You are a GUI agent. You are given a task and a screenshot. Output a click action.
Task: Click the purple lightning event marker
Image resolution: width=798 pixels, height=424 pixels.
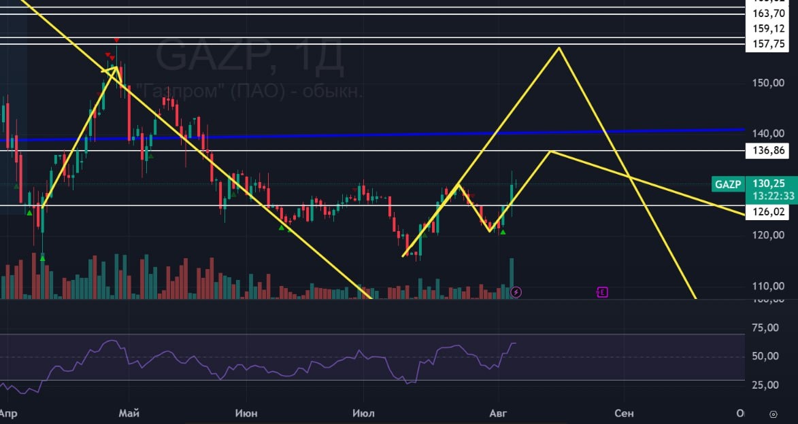click(516, 291)
